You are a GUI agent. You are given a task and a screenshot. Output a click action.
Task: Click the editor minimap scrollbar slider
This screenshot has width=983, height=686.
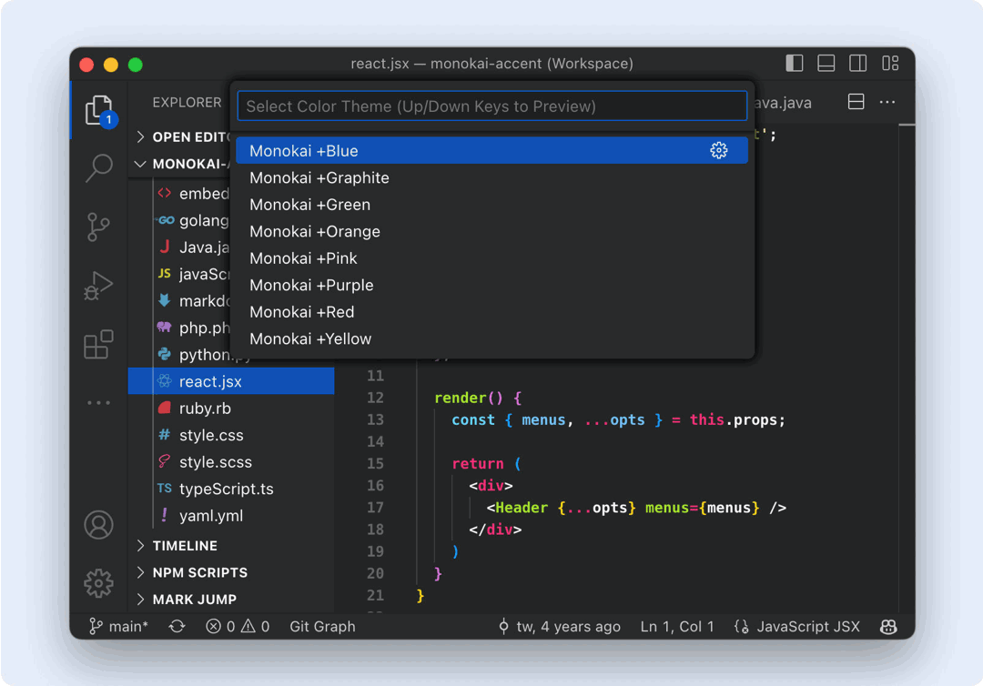tap(907, 126)
